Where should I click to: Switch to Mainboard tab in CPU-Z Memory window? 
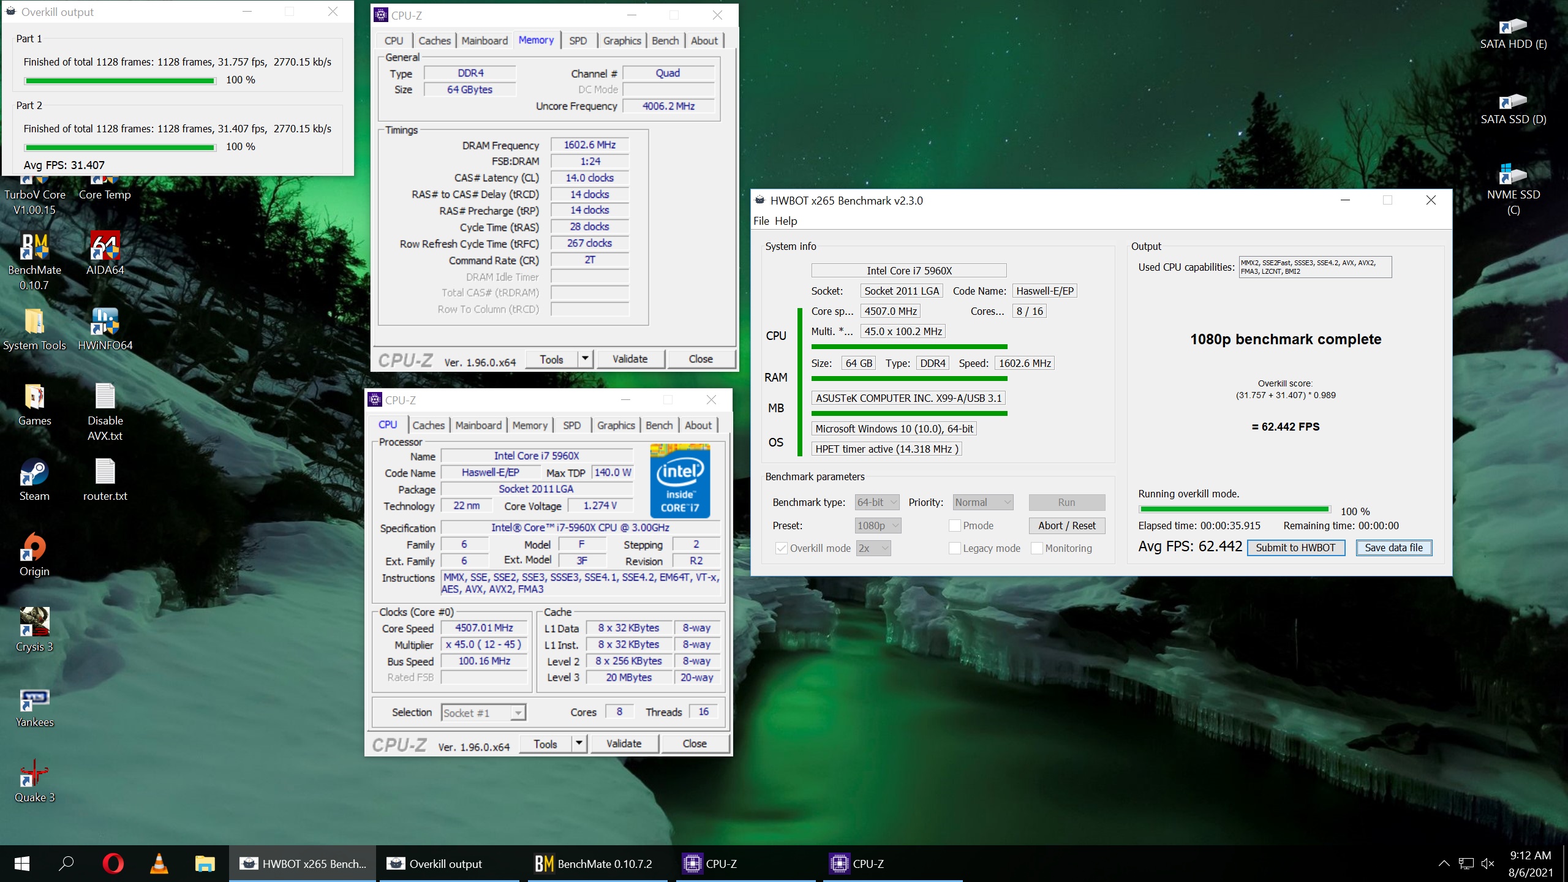click(x=484, y=40)
